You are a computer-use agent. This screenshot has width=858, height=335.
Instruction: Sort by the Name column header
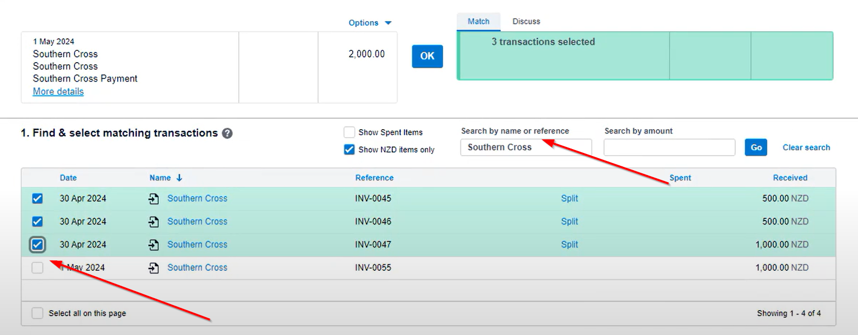point(160,178)
